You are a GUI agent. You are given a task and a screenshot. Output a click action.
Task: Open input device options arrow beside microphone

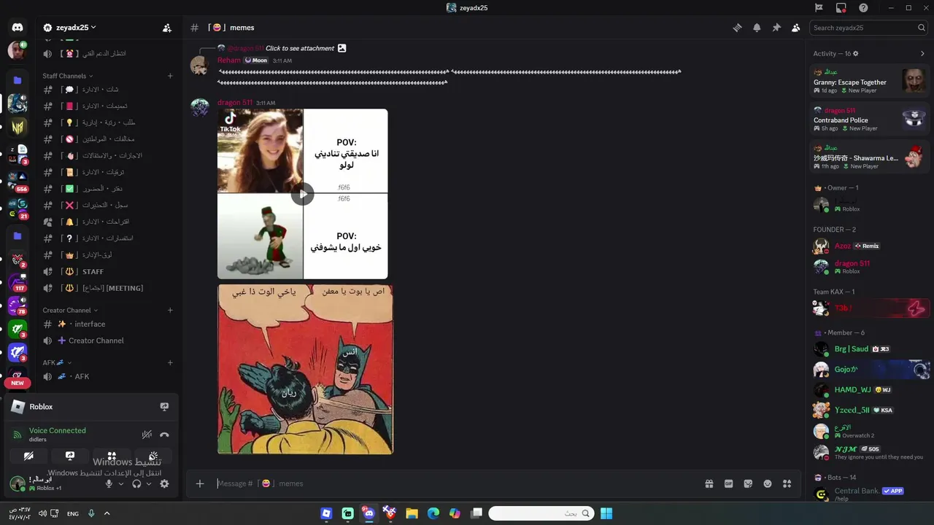coord(121,483)
